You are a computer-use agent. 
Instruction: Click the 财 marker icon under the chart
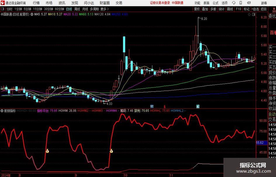[152, 106]
